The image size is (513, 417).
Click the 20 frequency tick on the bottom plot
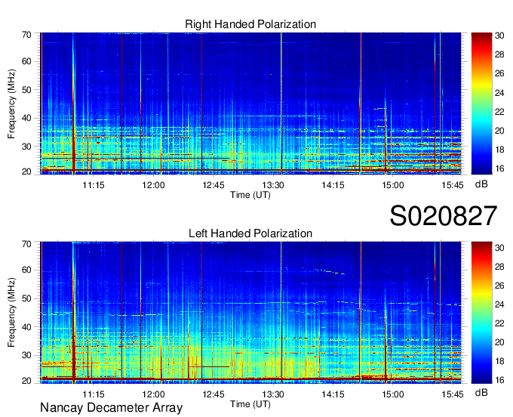click(x=26, y=381)
